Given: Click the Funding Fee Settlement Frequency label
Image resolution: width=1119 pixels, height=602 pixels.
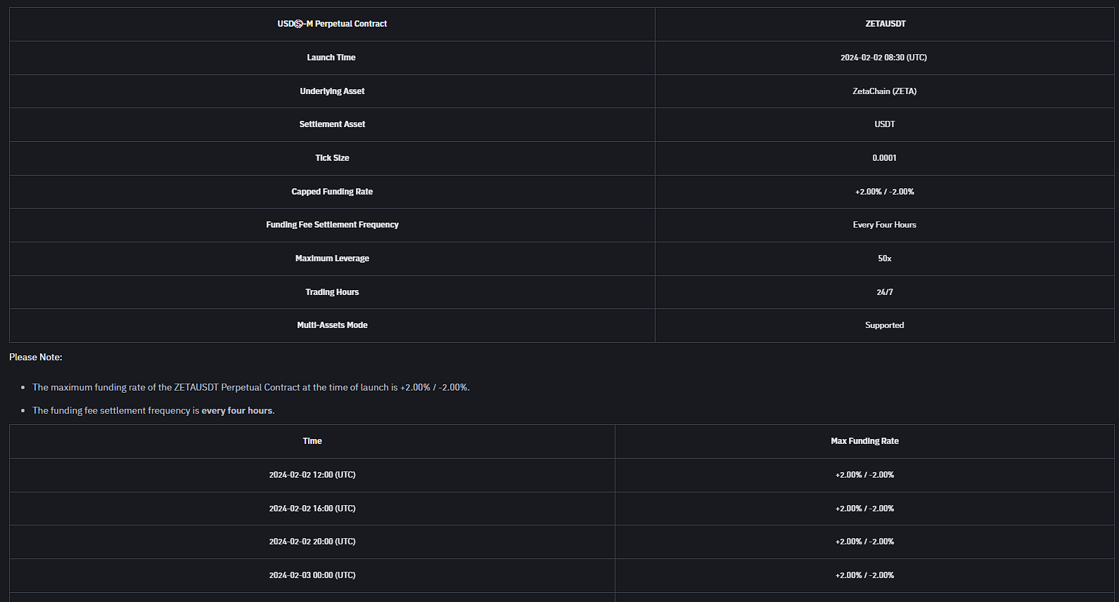Looking at the screenshot, I should click(332, 225).
